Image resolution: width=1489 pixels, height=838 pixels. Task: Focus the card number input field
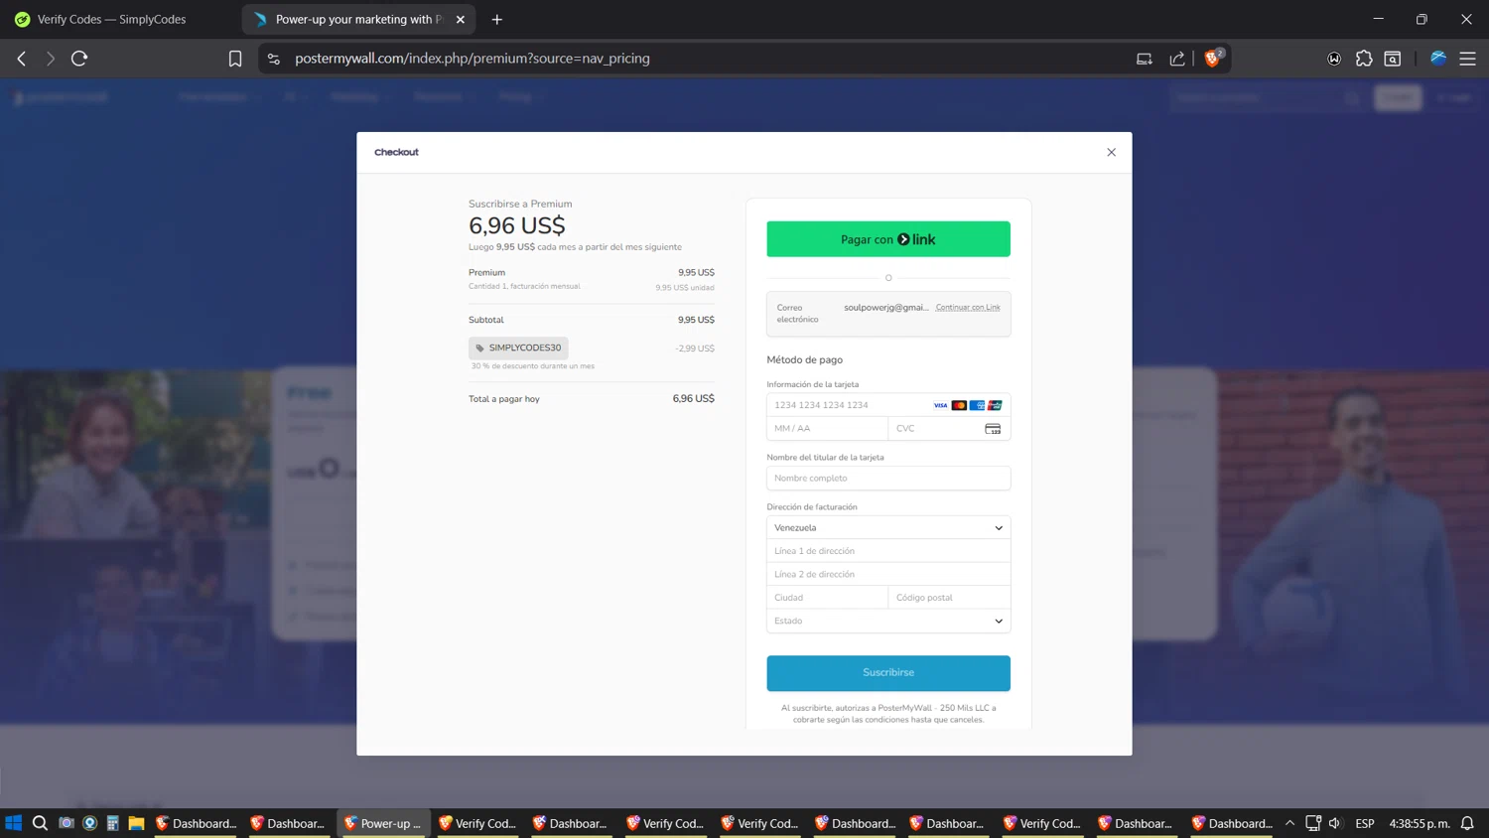[849, 405]
